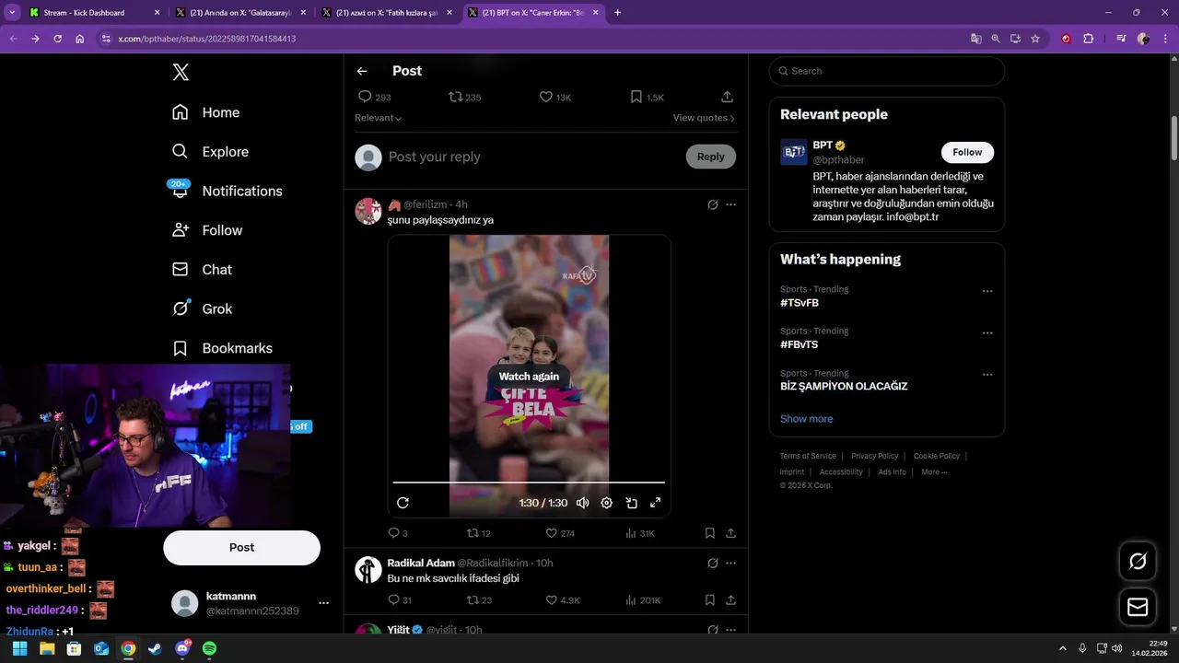
Task: View analytics of 201K views reply
Action: (643, 600)
